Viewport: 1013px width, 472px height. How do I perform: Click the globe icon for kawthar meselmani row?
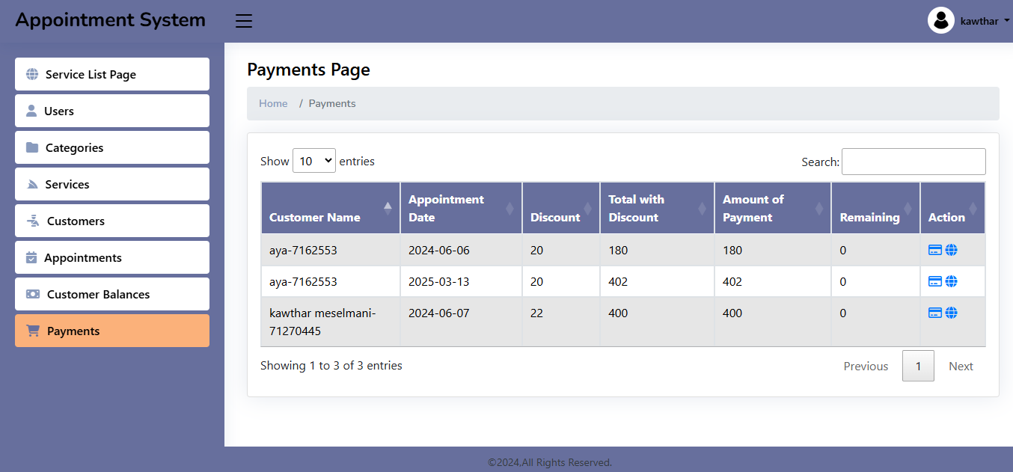951,313
